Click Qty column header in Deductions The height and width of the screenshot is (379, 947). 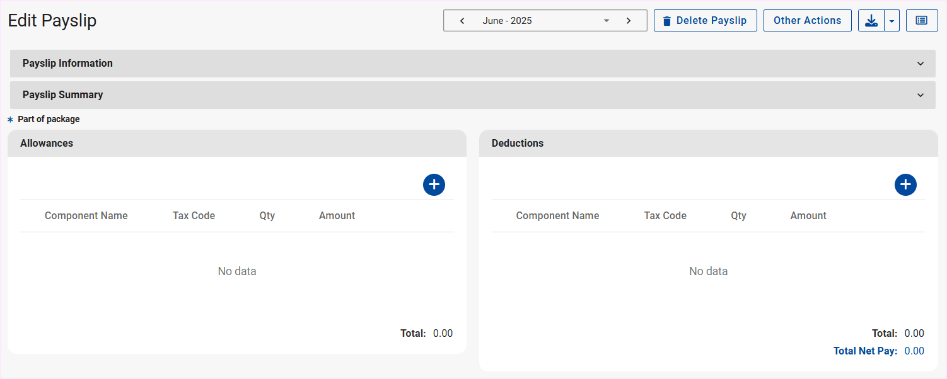[x=738, y=216]
